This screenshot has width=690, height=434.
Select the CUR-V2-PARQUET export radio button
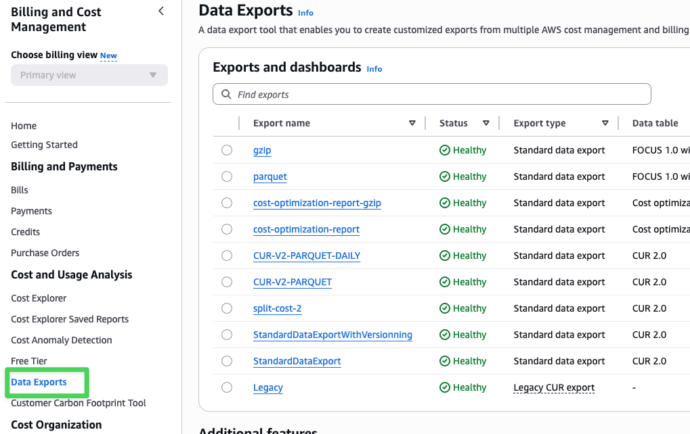click(227, 282)
